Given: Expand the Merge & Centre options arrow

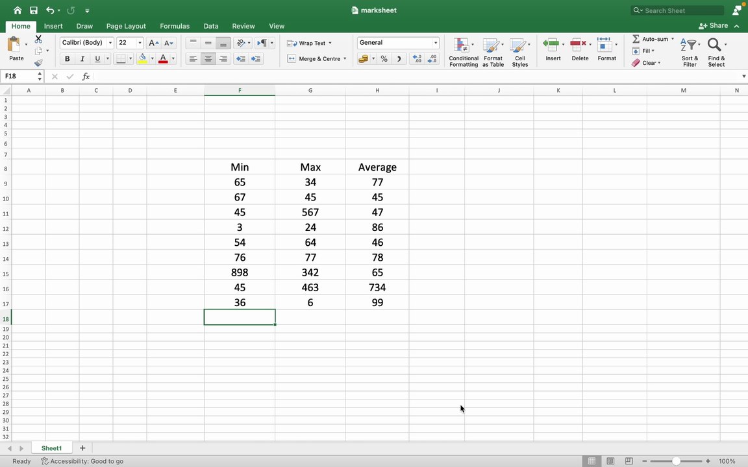Looking at the screenshot, I should [x=345, y=58].
